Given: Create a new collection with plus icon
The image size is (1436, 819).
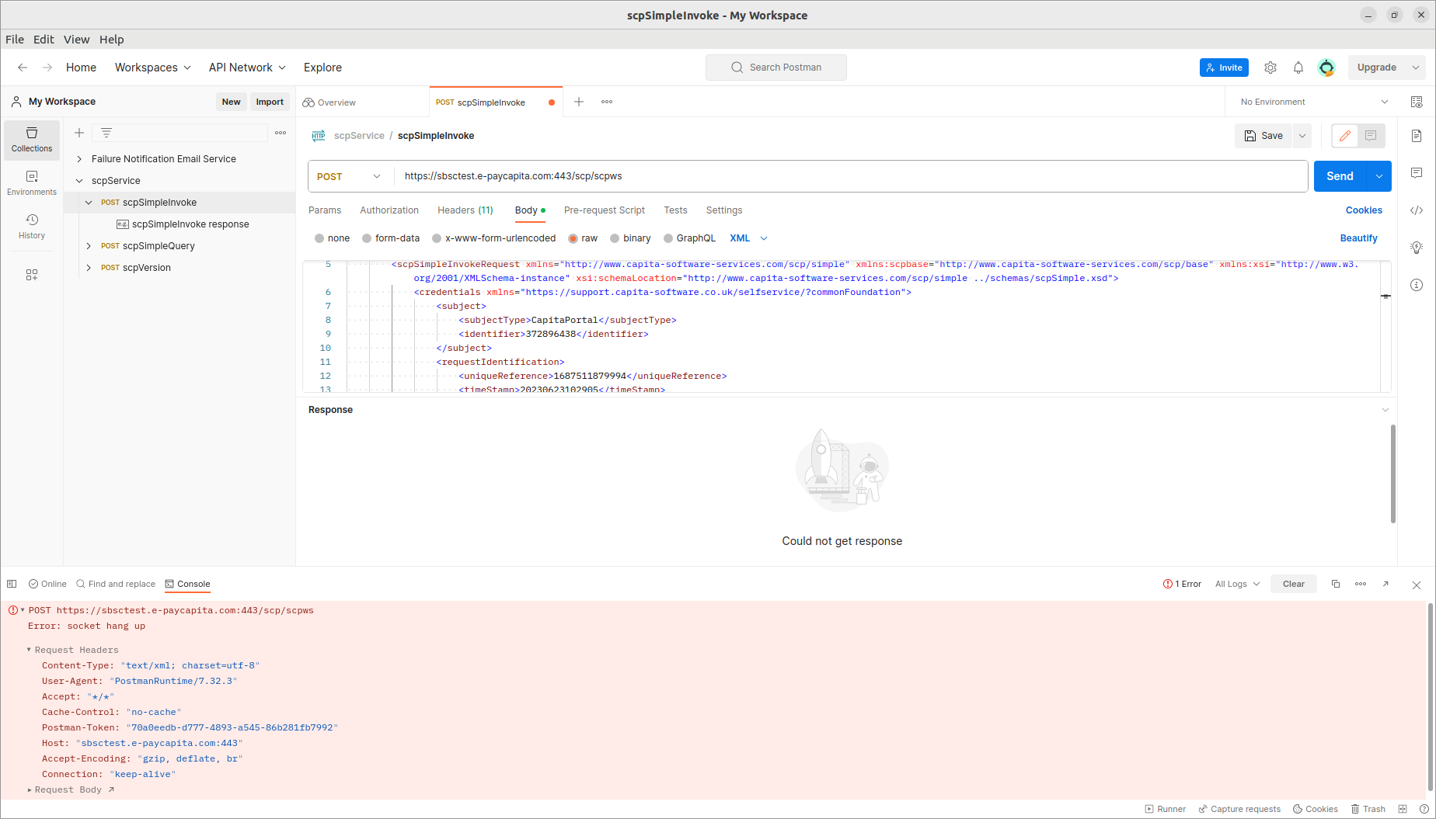Looking at the screenshot, I should pyautogui.click(x=79, y=133).
